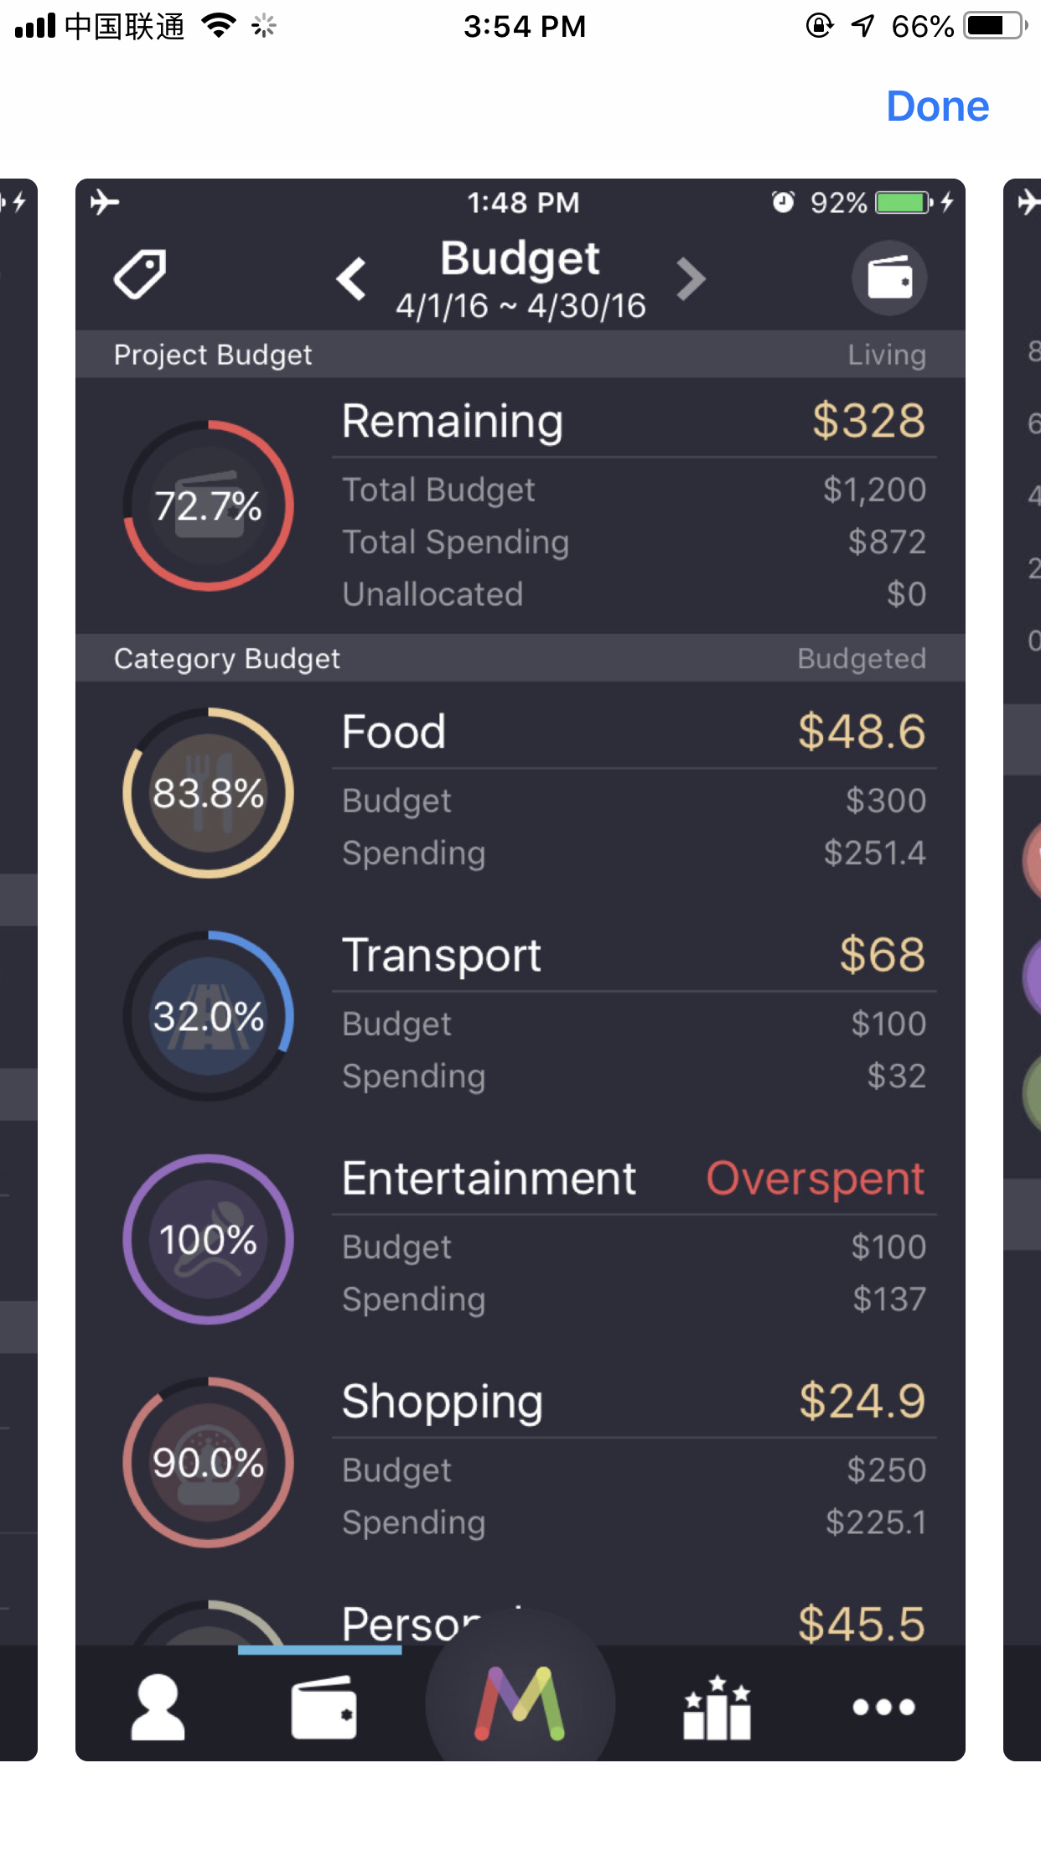The image size is (1041, 1851).
Task: Open the statistics podium icon
Action: 717,1708
